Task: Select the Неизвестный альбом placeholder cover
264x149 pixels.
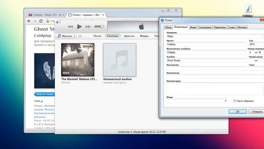Action: [x=120, y=60]
